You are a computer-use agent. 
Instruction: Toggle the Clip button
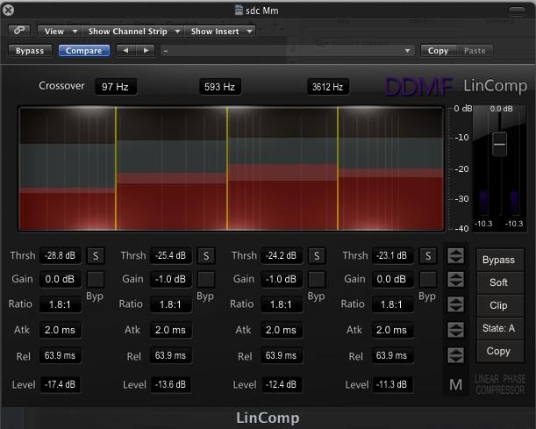point(499,305)
